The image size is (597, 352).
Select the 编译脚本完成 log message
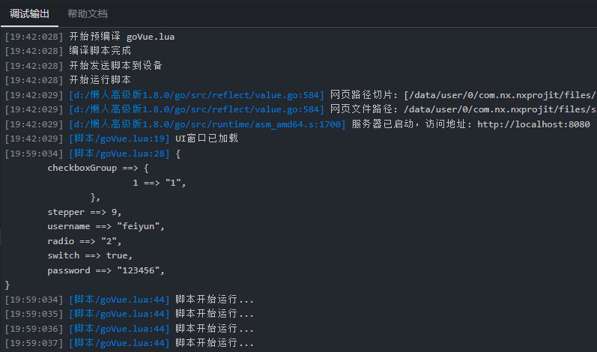pos(100,51)
